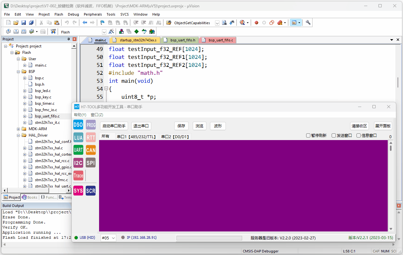Select the LUA script tool icon
This screenshot has width=403, height=255.
(x=78, y=138)
